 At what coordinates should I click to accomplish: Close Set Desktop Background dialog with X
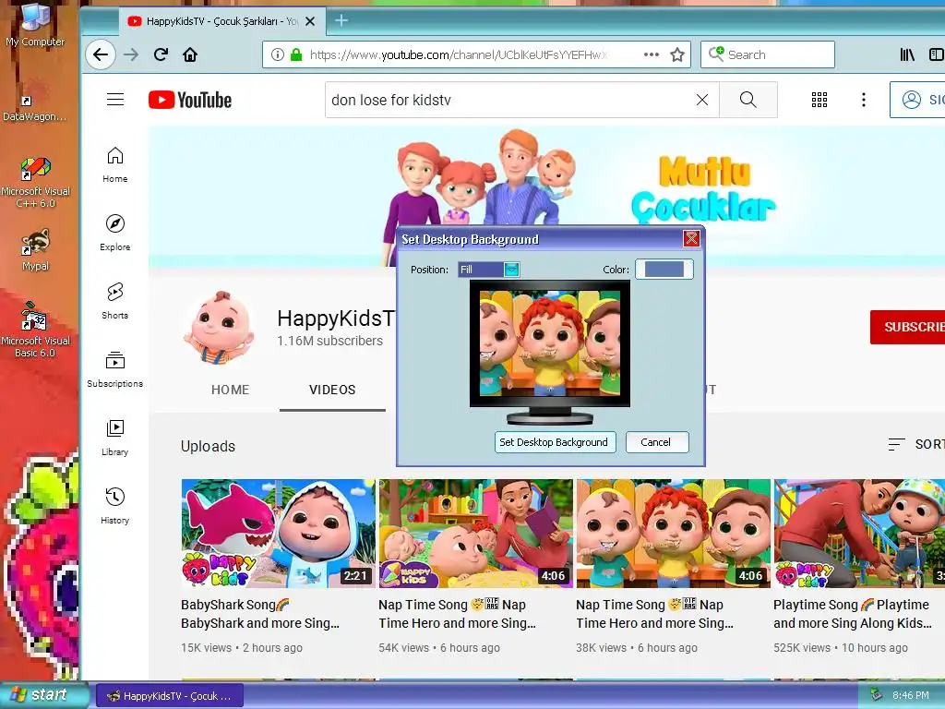(691, 239)
